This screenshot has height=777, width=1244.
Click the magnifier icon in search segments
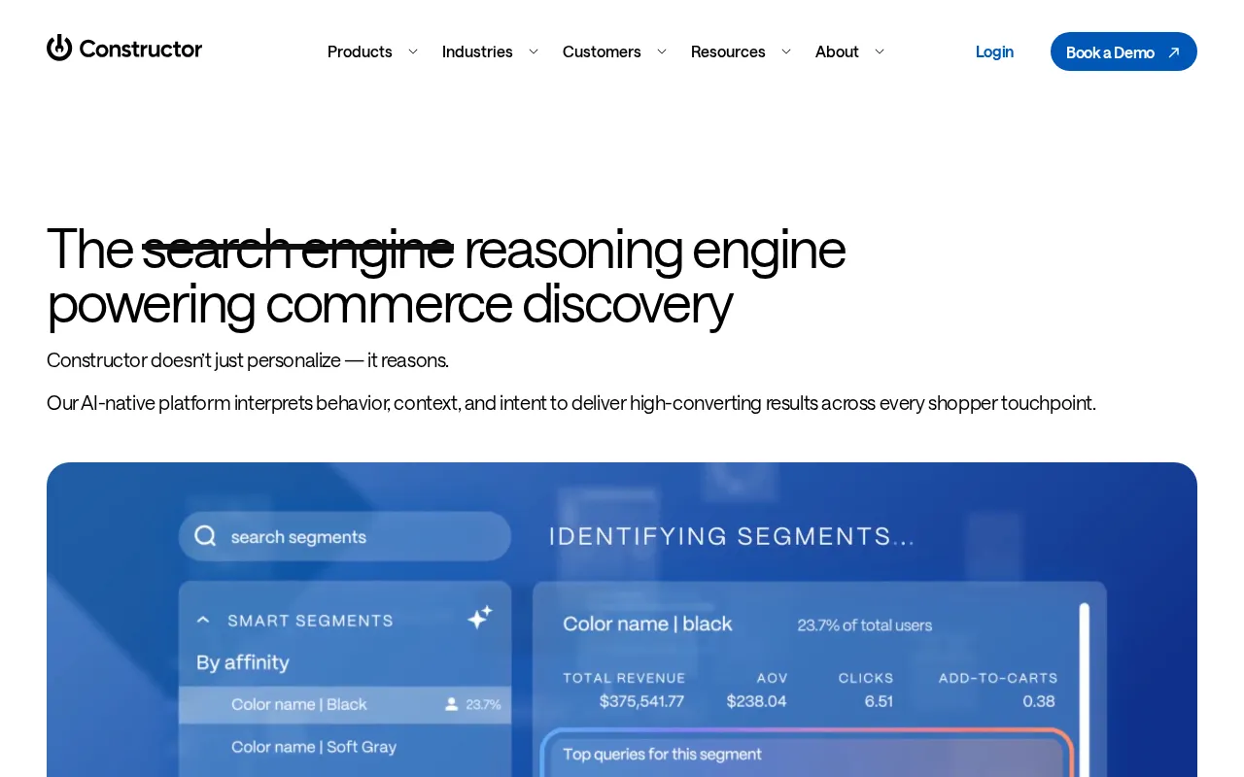(x=205, y=536)
